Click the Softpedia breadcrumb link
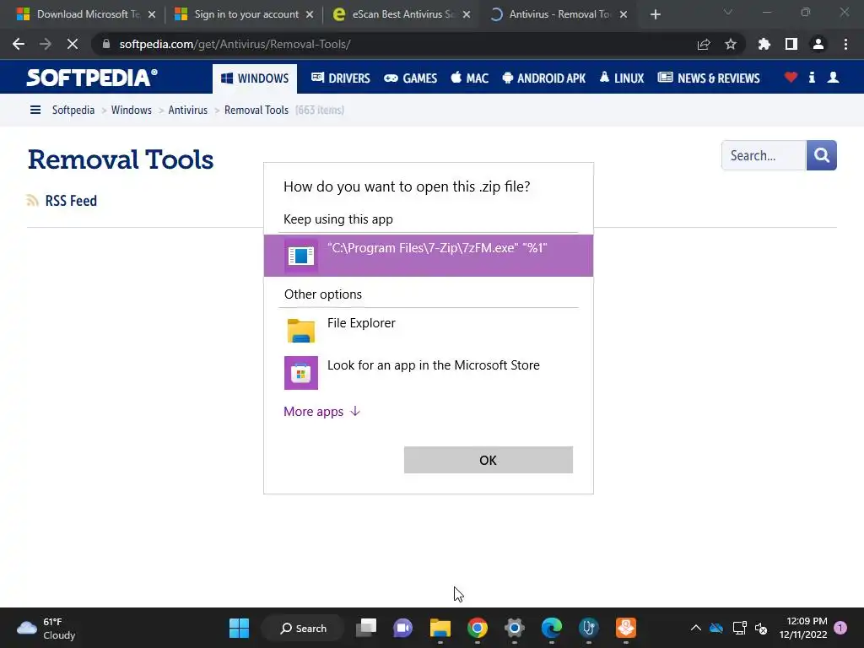 (x=73, y=110)
